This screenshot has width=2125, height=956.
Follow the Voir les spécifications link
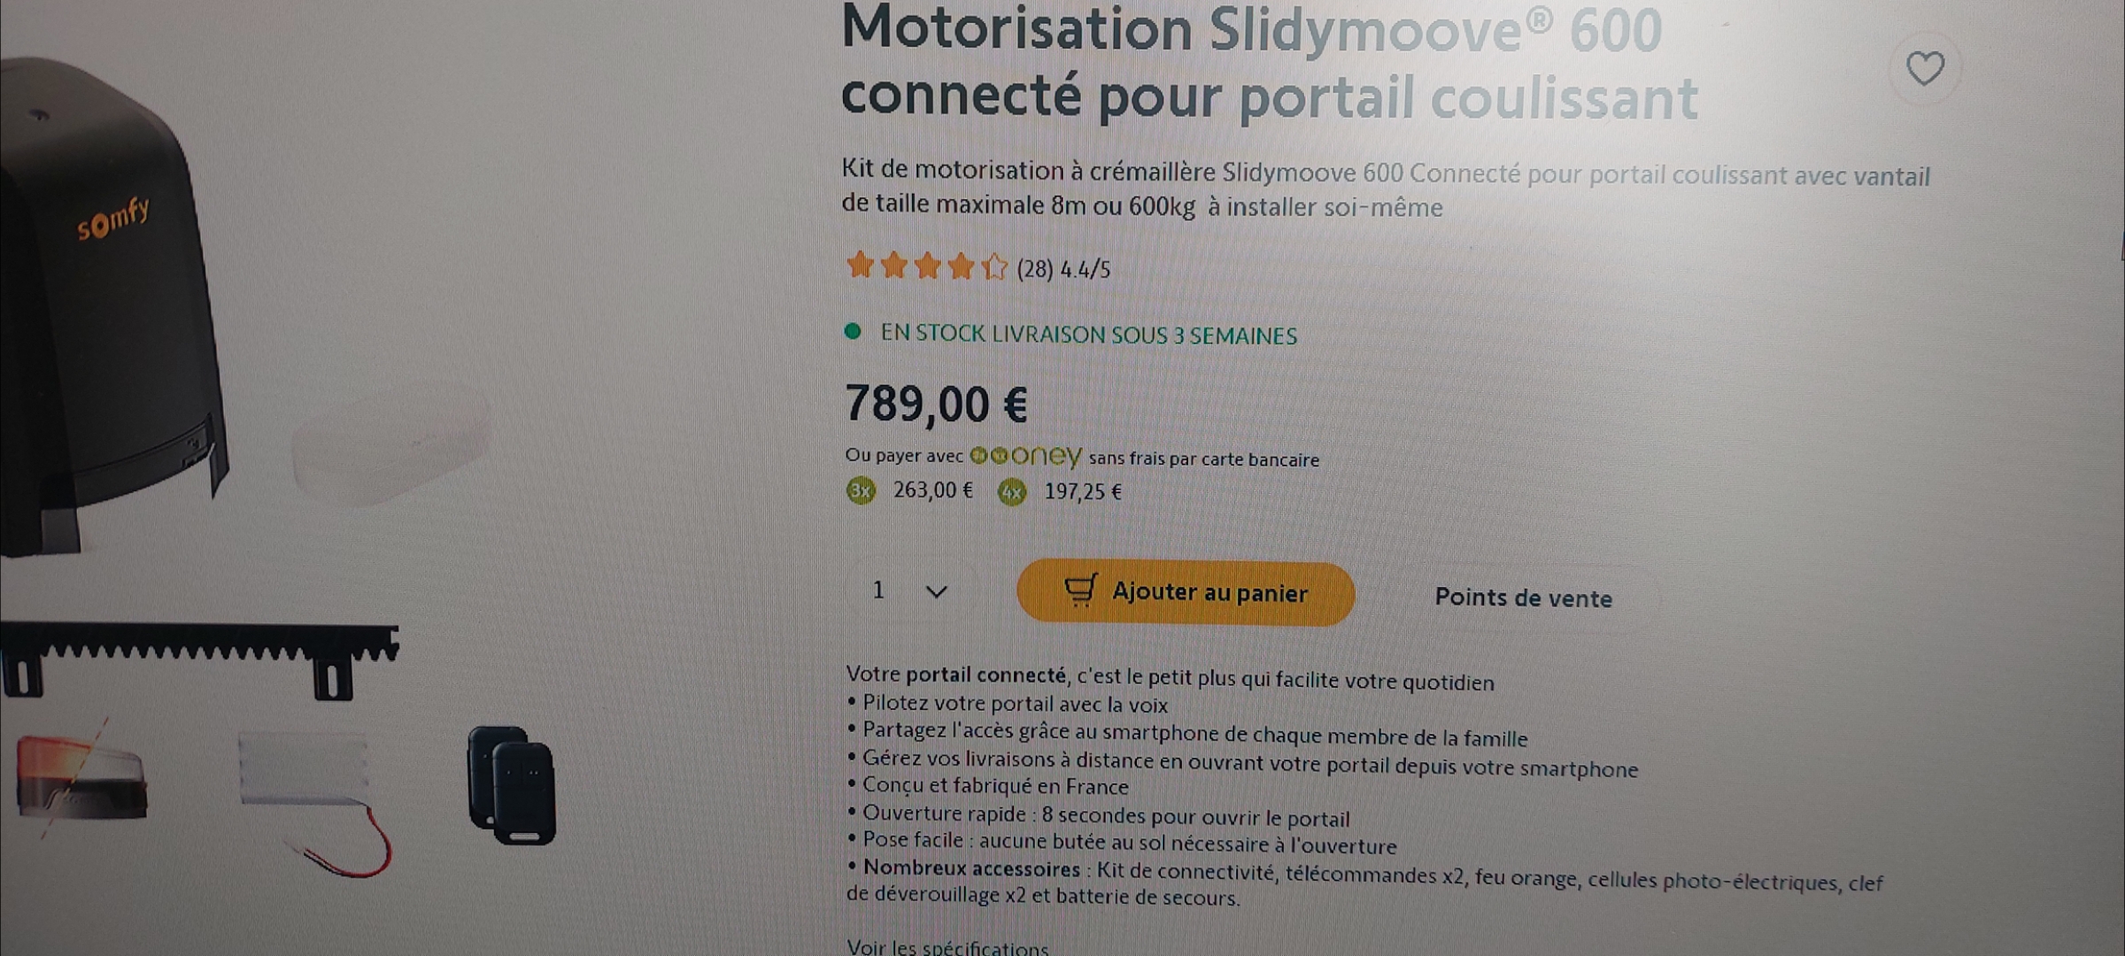coord(947,946)
